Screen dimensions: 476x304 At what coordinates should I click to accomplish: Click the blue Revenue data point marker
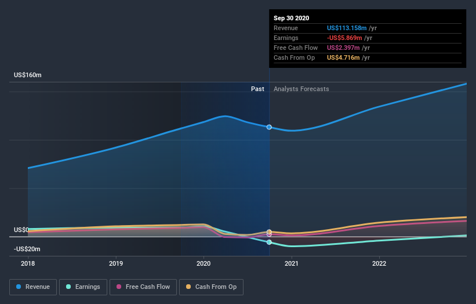(269, 127)
